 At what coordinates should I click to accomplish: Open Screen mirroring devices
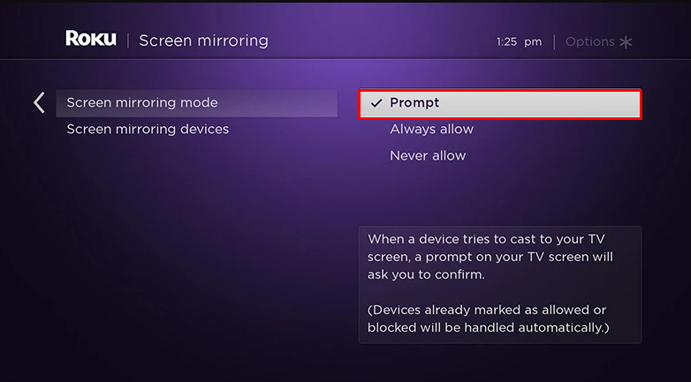coord(148,130)
